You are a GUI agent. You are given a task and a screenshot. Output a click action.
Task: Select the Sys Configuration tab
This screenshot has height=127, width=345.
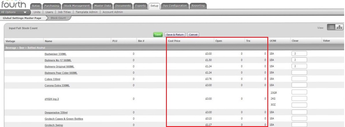(175, 6)
